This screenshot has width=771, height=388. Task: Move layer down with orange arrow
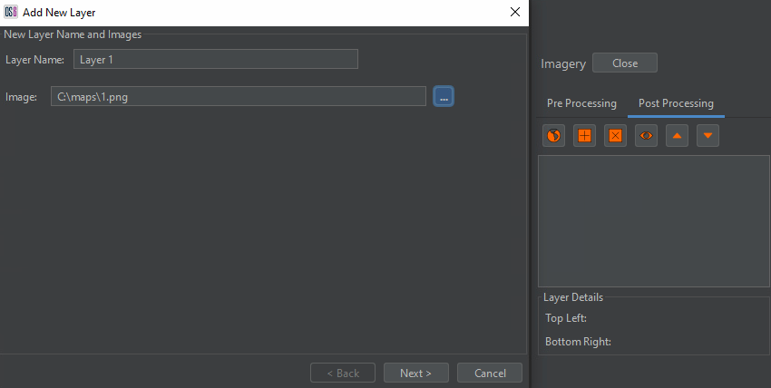(708, 136)
